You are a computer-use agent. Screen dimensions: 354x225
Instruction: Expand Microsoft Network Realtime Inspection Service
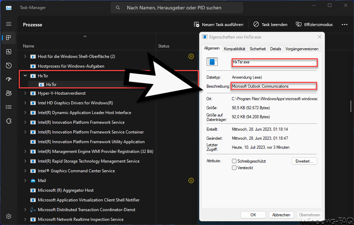coord(25,219)
